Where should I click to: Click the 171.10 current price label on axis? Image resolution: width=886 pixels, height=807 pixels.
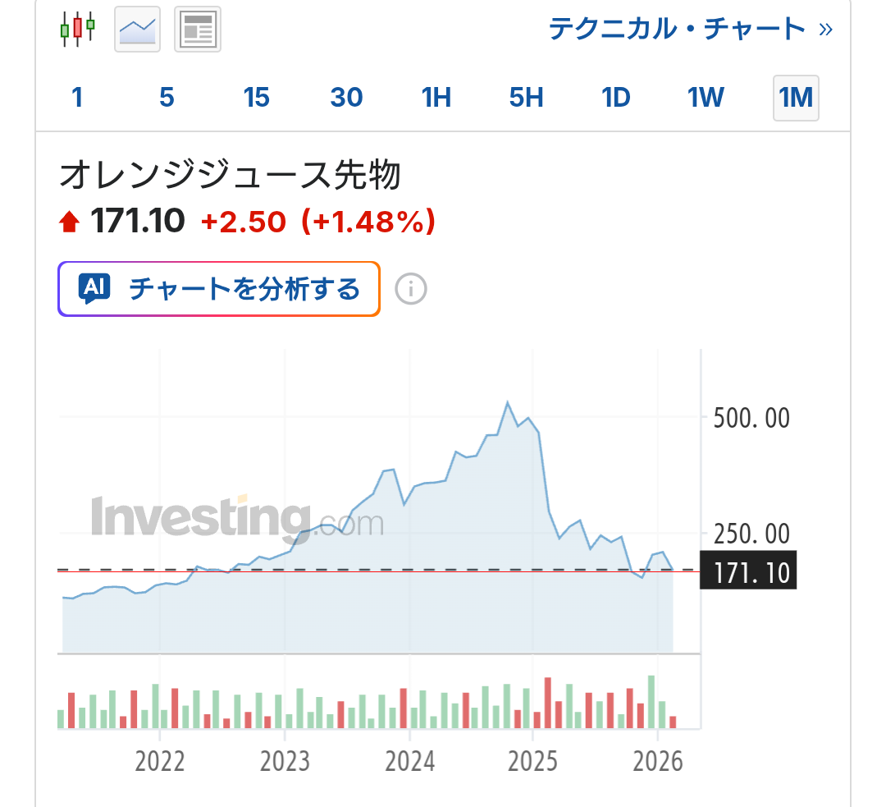tap(748, 572)
